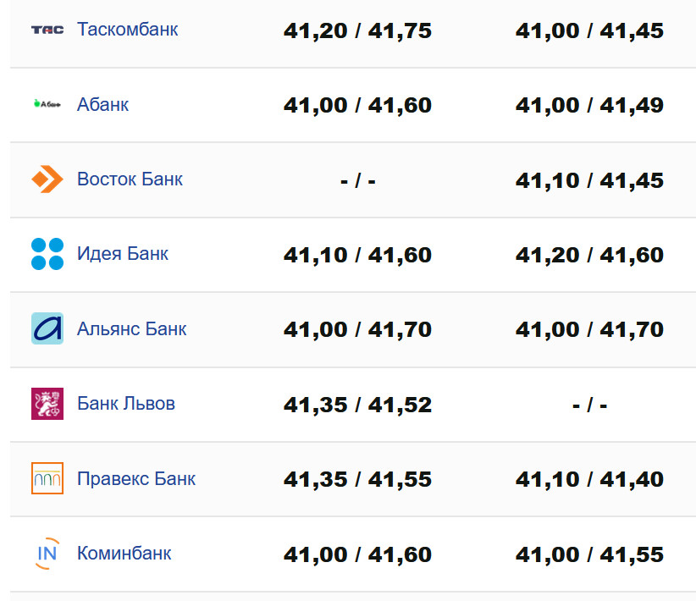Click the Абанк green logo icon

tap(47, 105)
